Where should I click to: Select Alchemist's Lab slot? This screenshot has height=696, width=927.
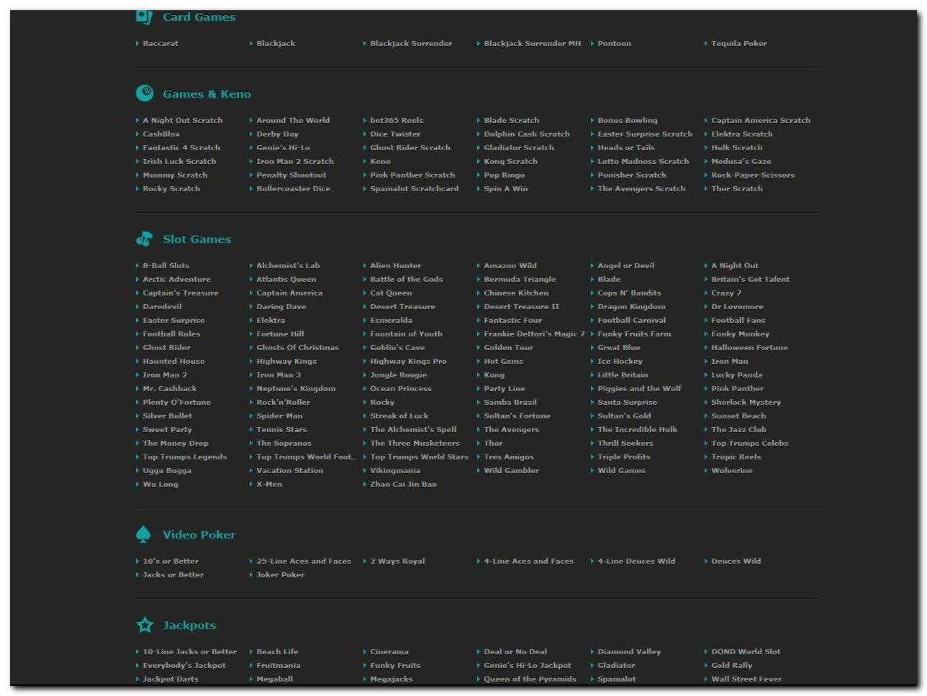click(x=289, y=266)
